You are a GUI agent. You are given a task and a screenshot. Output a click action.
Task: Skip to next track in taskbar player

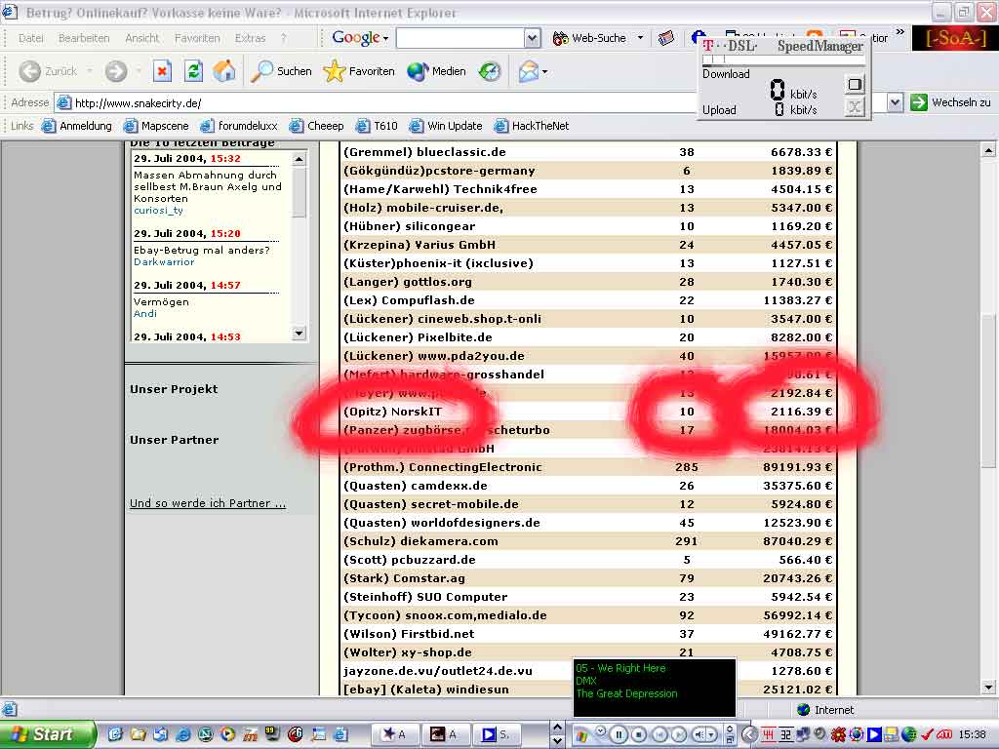click(x=679, y=735)
